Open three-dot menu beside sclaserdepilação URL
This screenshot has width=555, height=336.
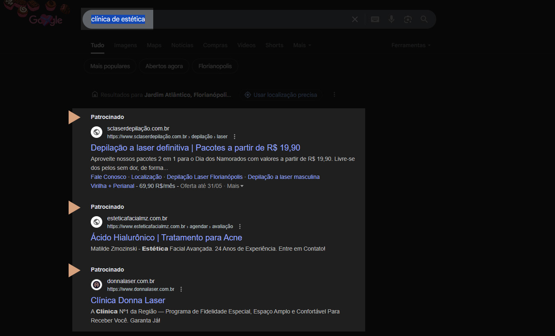[x=235, y=137]
